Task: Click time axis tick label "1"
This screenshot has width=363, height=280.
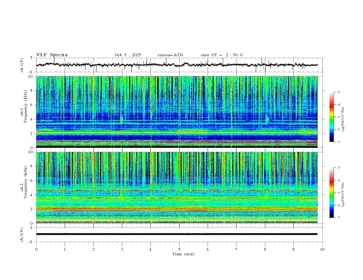Action: 65,249
